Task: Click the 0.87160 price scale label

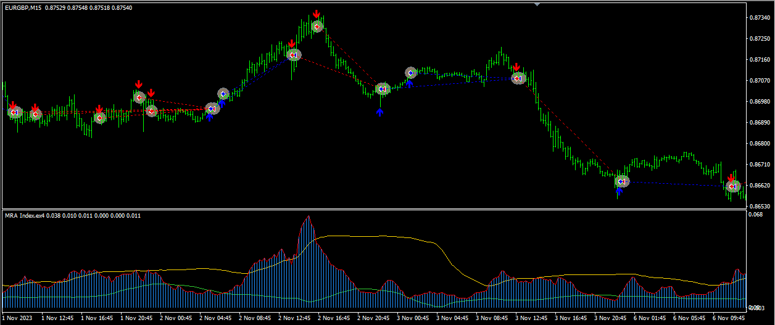Action: click(x=758, y=60)
